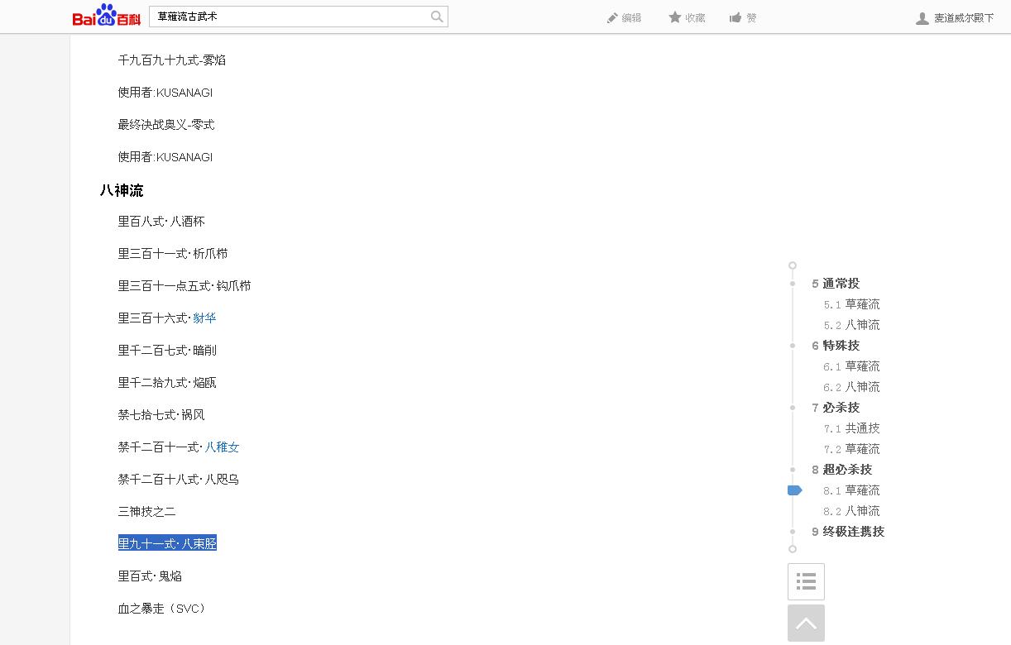Click the text 血之暴走（SVC）

pyautogui.click(x=161, y=609)
